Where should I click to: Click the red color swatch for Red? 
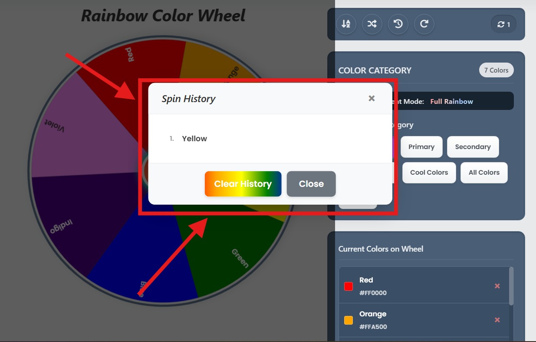point(349,286)
